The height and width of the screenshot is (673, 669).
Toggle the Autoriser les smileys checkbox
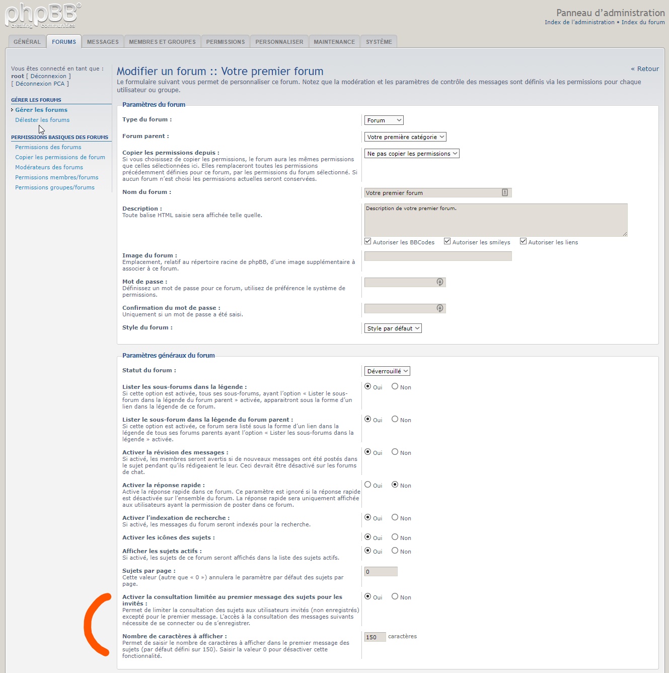tap(447, 241)
